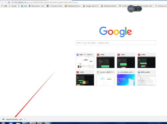
Task: Open the blue cloud app in taskbar
Action: coord(11,123)
